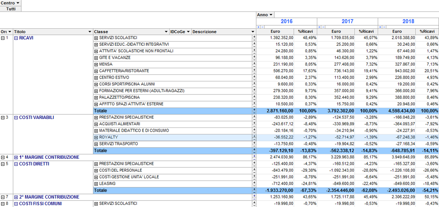Click the Euro header under 2017

[x=336, y=32]
